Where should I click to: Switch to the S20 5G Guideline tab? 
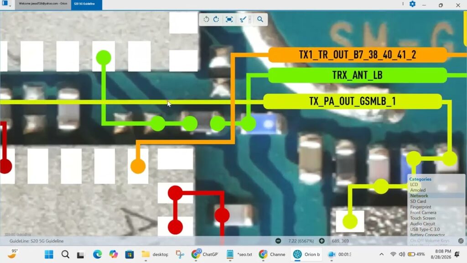tap(87, 5)
